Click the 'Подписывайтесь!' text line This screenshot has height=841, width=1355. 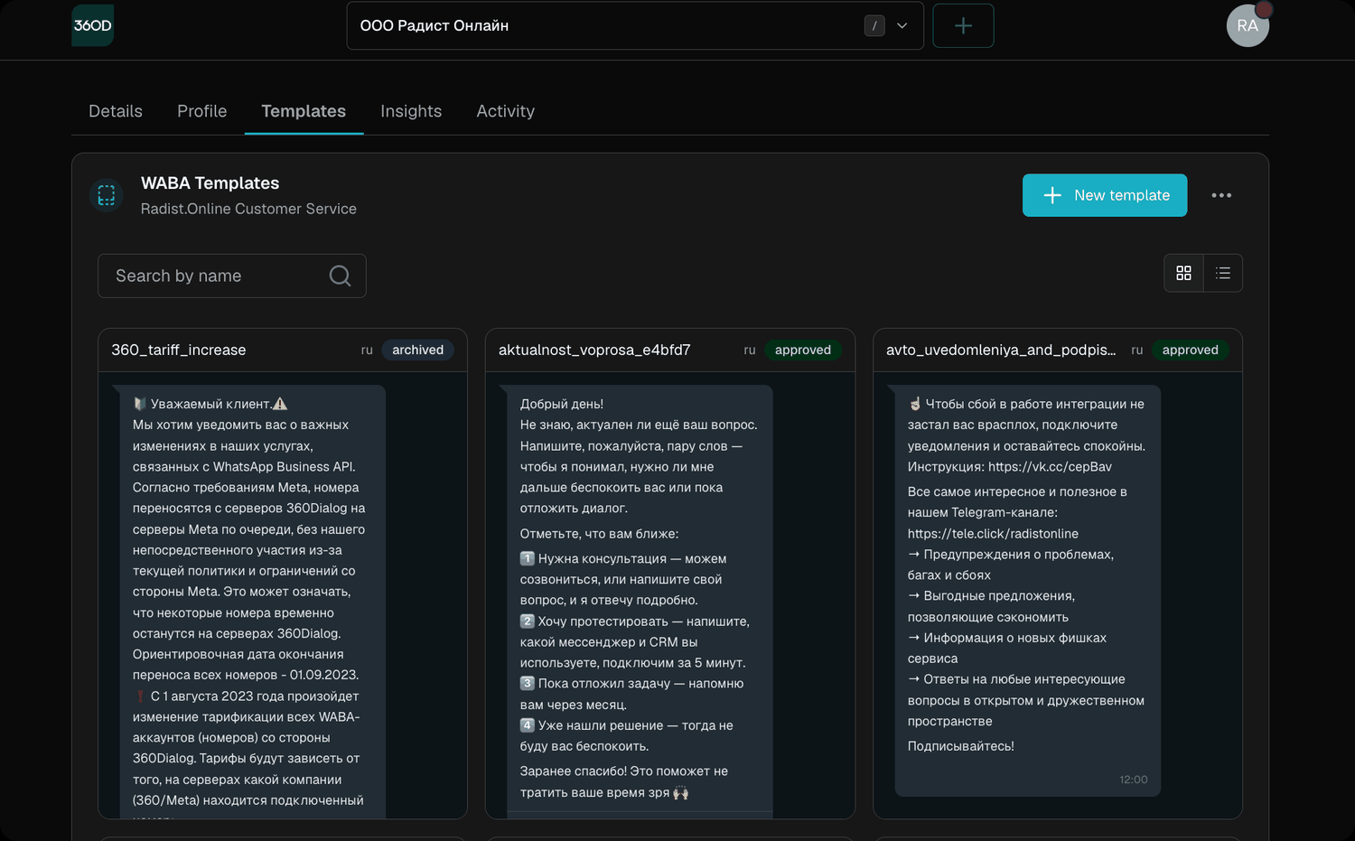(x=961, y=746)
